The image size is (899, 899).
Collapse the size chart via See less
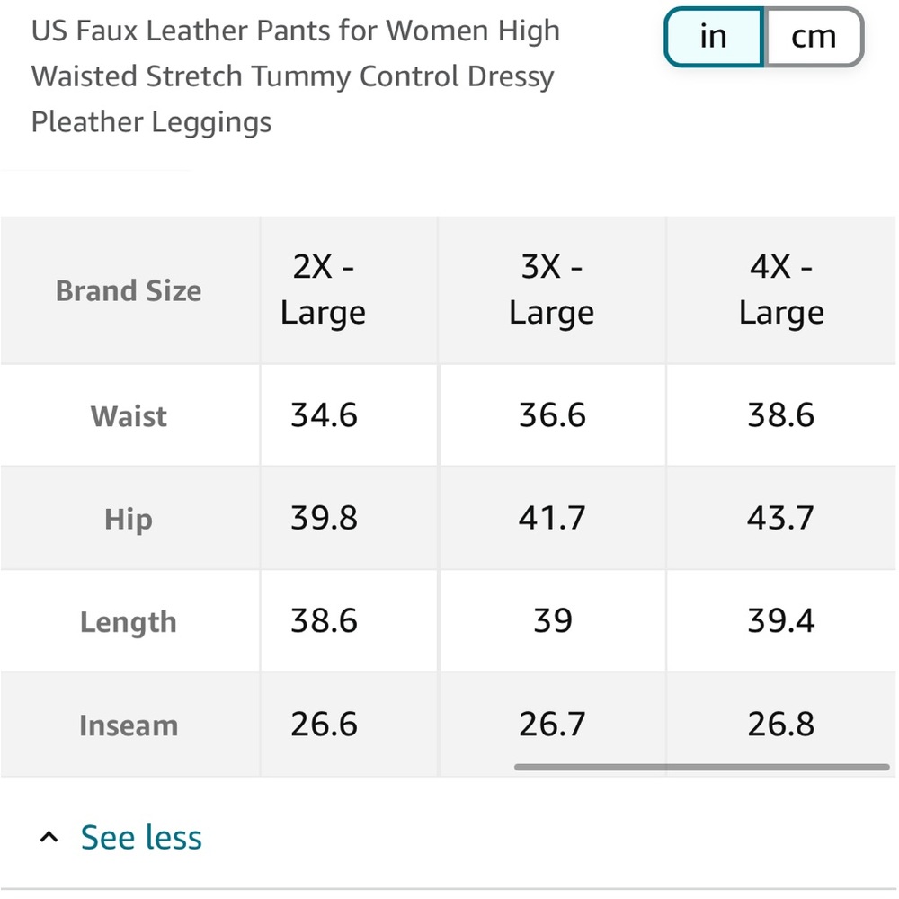(140, 836)
